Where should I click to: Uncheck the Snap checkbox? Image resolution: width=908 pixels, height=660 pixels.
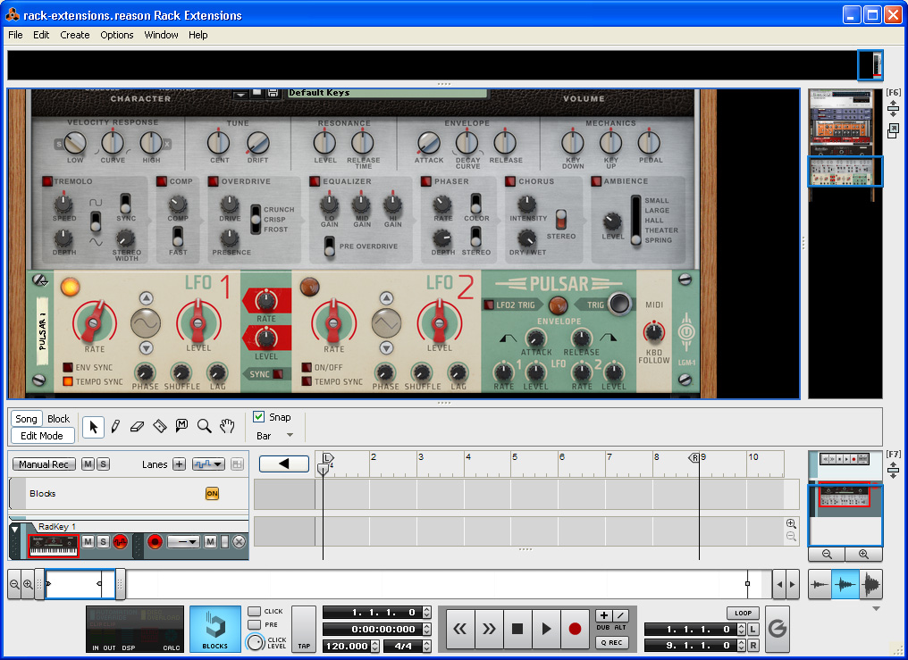tap(259, 416)
